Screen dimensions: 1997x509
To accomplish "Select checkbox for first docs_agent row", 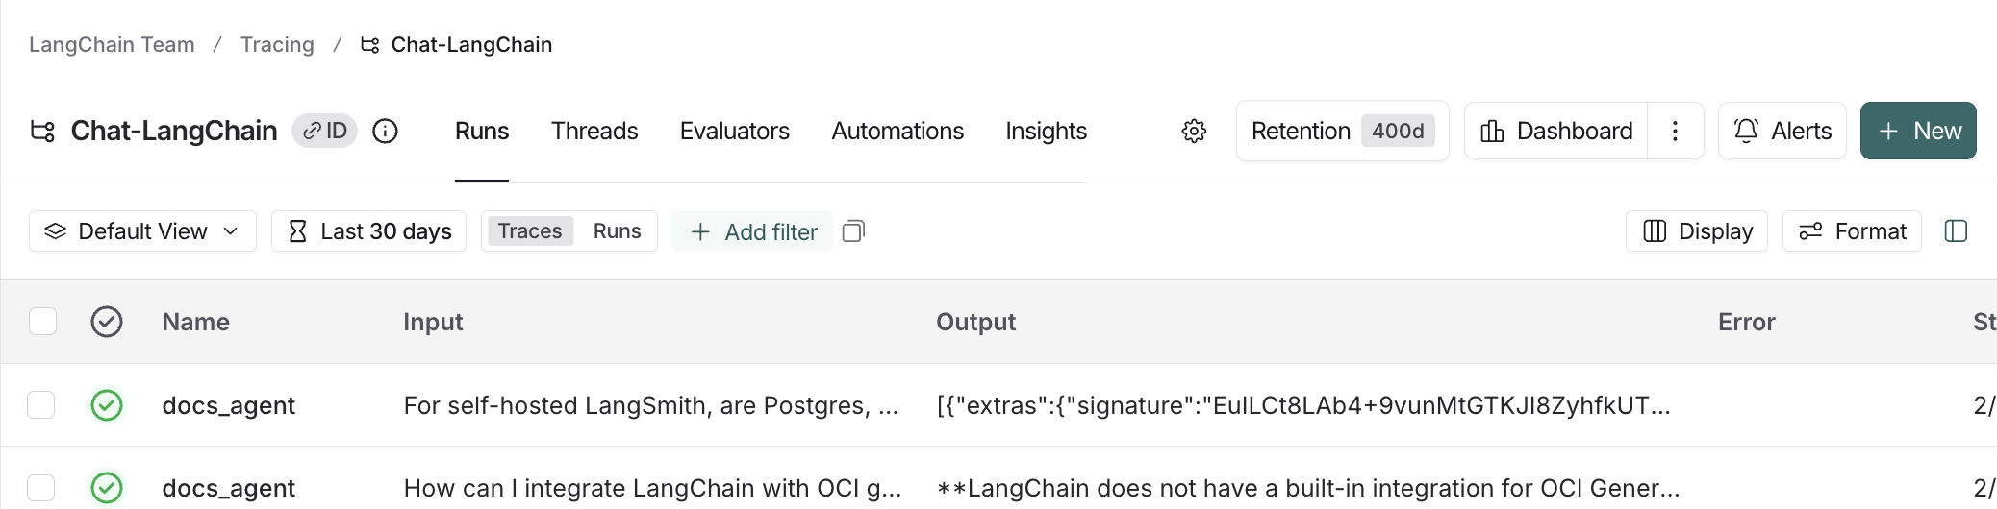I will click(x=41, y=404).
